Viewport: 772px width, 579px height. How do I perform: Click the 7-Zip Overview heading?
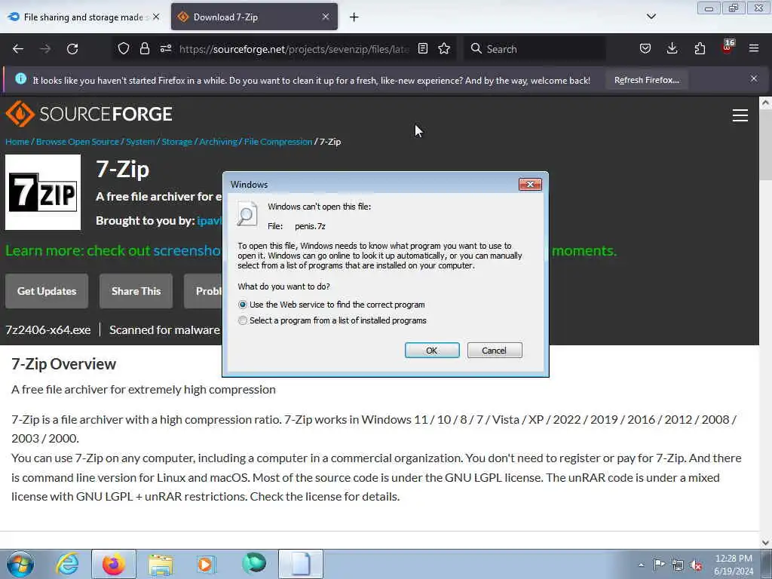coord(63,364)
